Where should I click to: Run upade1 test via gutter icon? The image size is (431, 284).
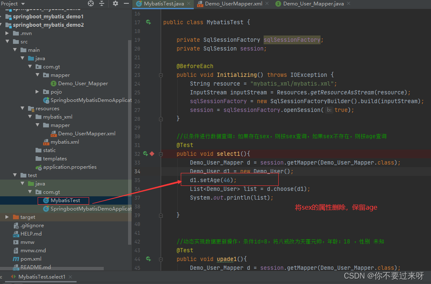pos(149,259)
